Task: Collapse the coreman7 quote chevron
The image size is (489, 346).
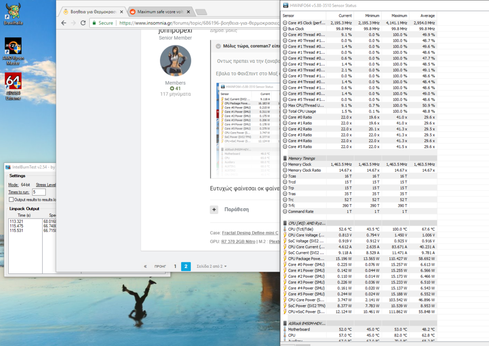Action: click(x=218, y=46)
